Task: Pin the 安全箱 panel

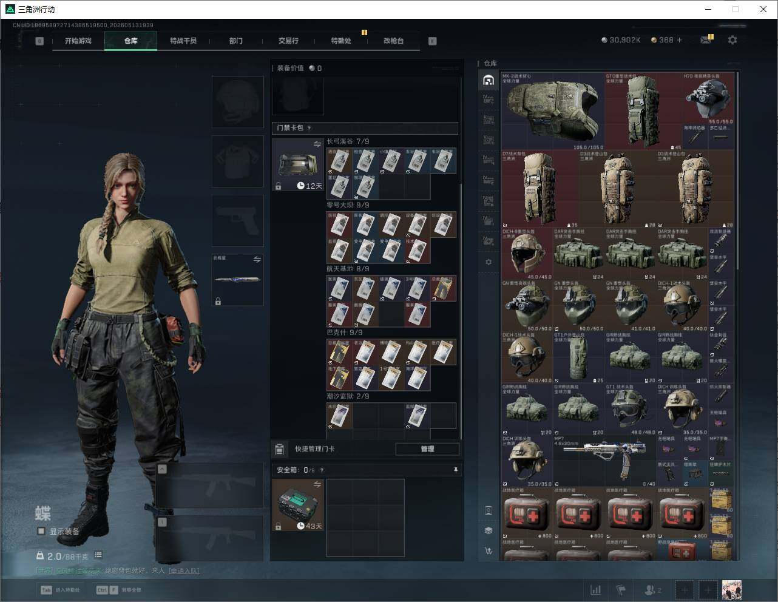Action: pos(455,470)
